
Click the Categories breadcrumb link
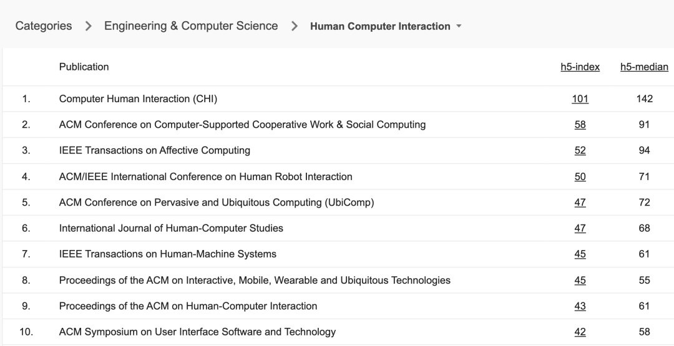pos(44,26)
